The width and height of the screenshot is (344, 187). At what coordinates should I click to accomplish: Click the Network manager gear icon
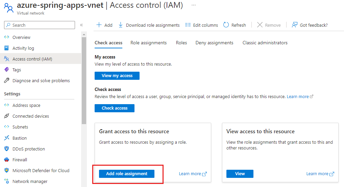click(x=6, y=181)
